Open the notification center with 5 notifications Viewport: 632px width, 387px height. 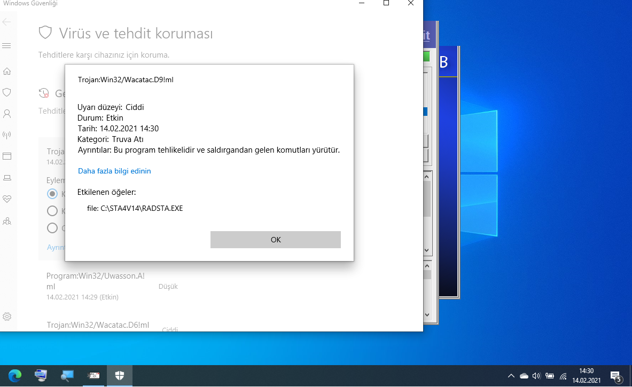coord(615,376)
